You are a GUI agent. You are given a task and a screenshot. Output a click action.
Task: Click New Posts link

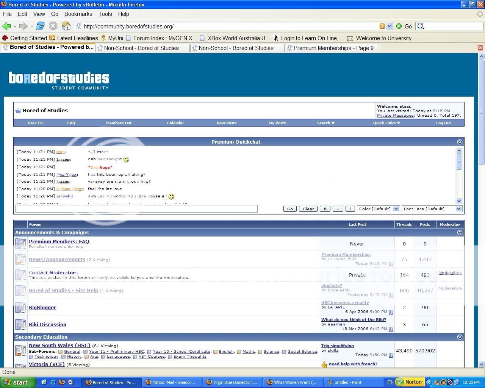pyautogui.click(x=226, y=123)
